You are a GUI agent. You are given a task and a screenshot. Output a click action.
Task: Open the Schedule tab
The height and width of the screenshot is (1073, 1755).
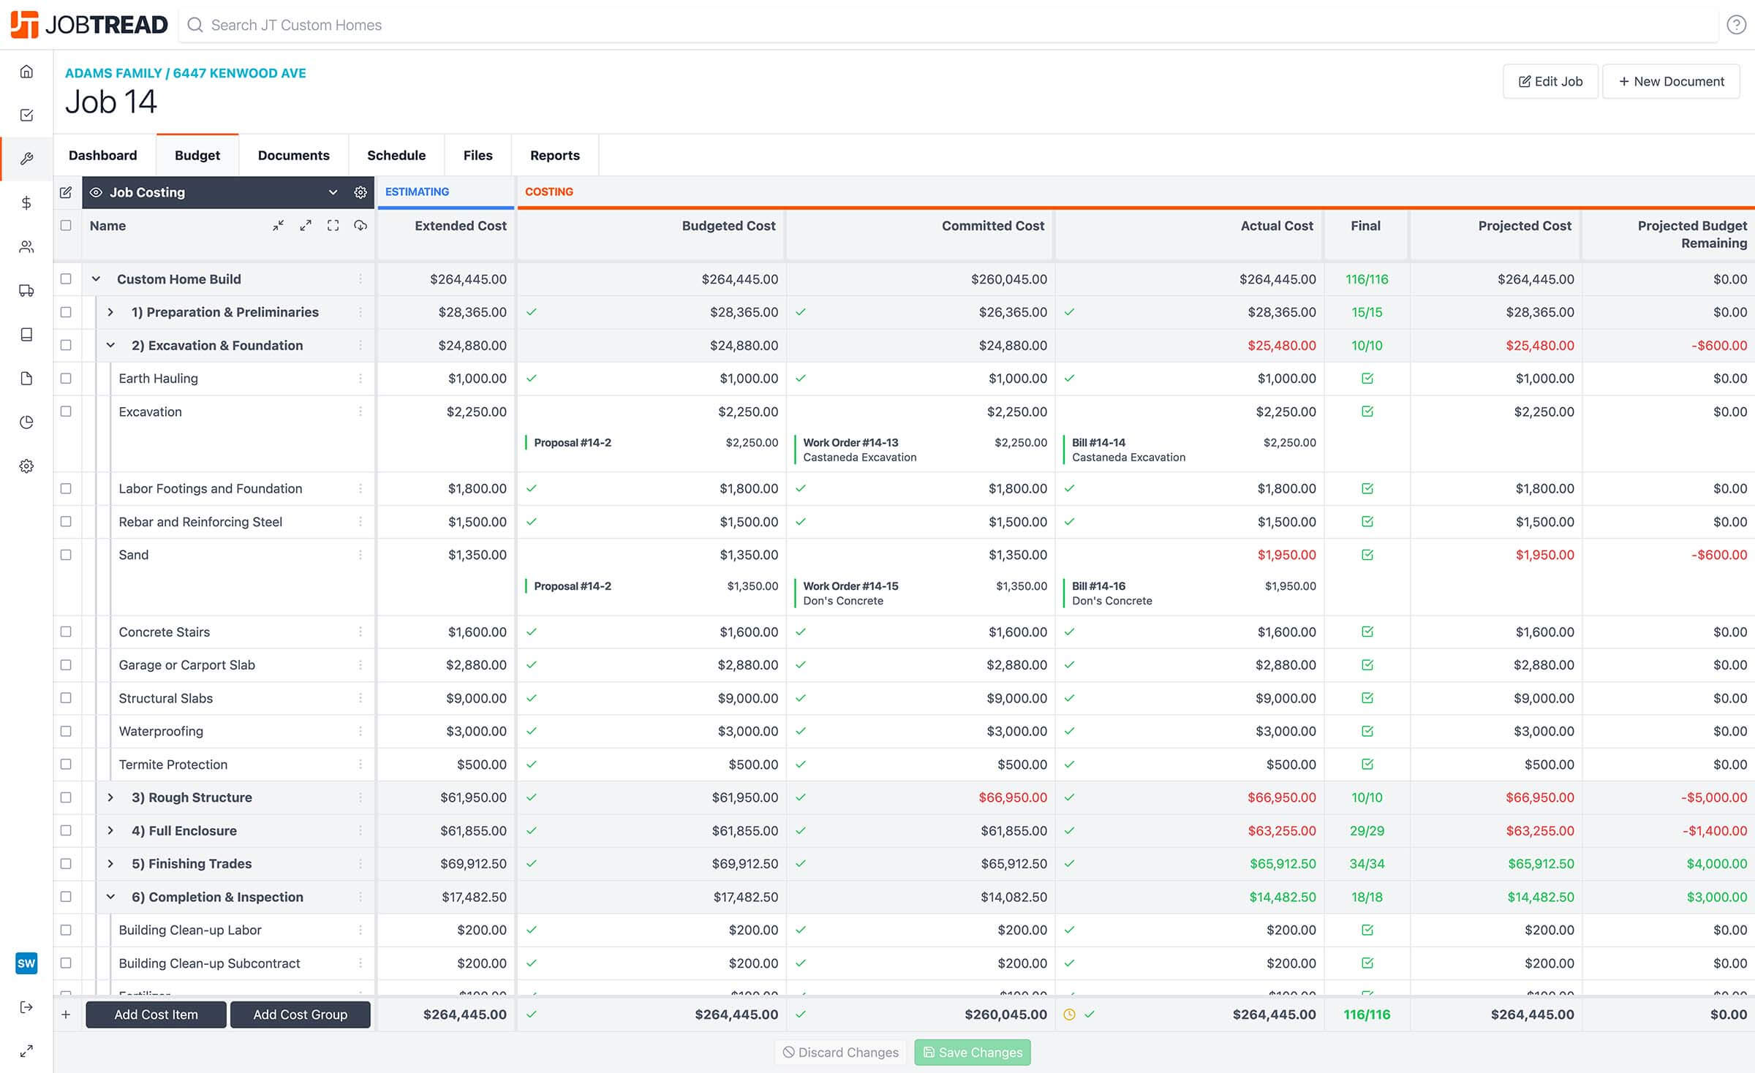396,155
